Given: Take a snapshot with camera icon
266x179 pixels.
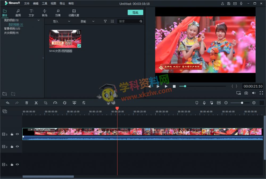Looking at the screenshot, I should click(x=246, y=93).
